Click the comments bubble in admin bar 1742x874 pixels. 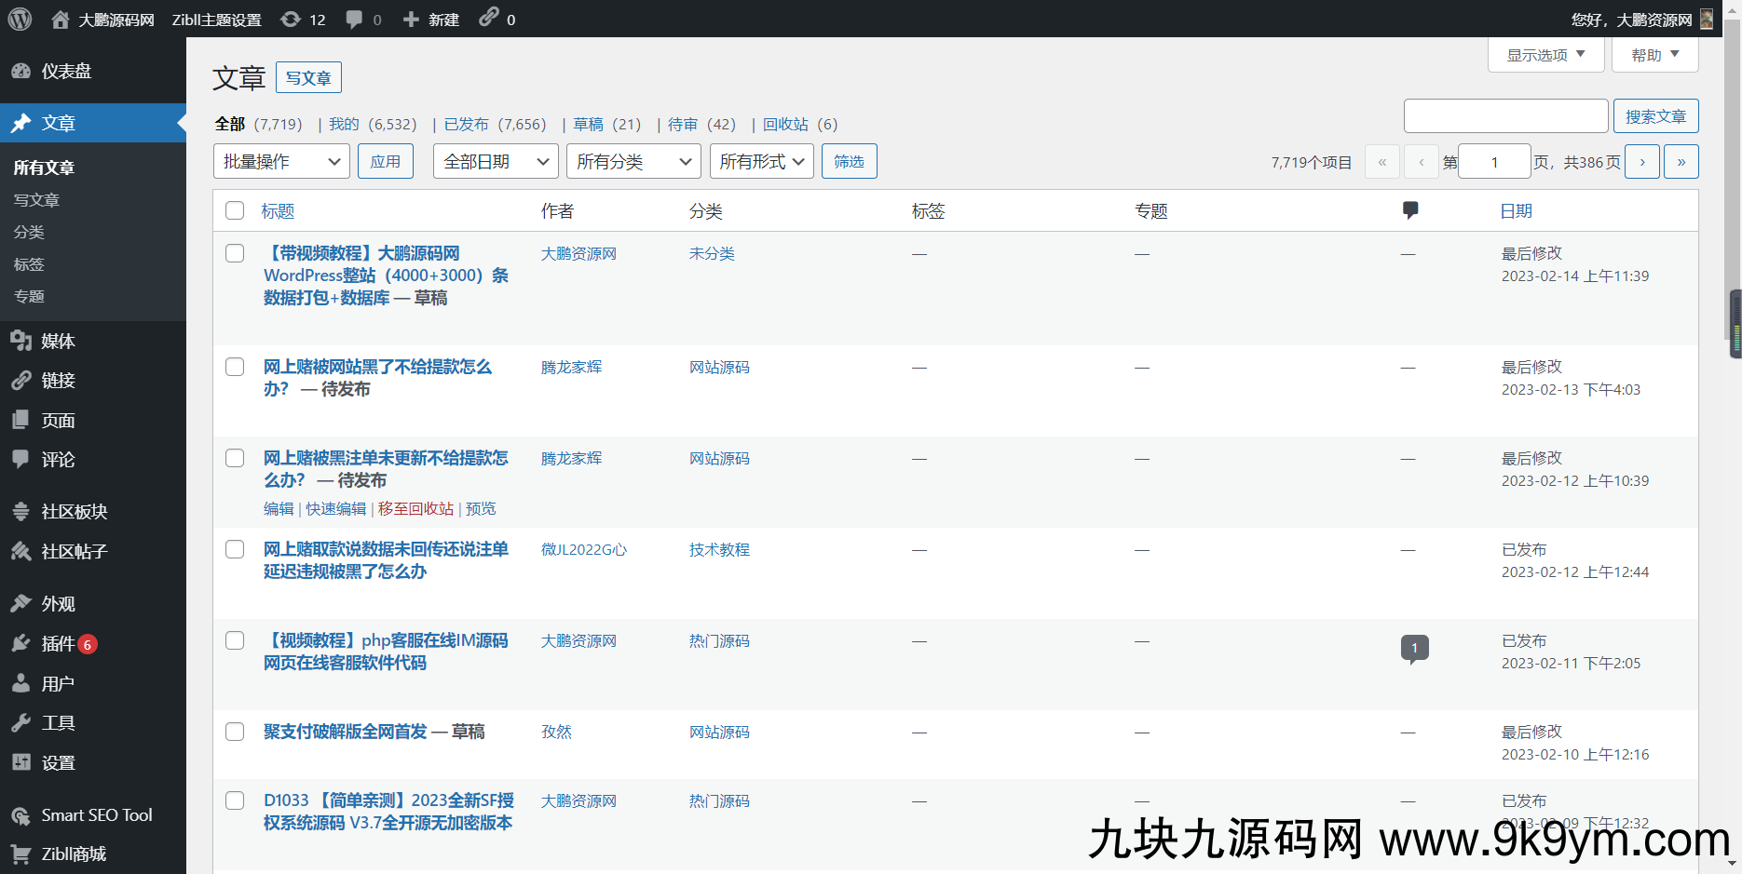point(362,20)
